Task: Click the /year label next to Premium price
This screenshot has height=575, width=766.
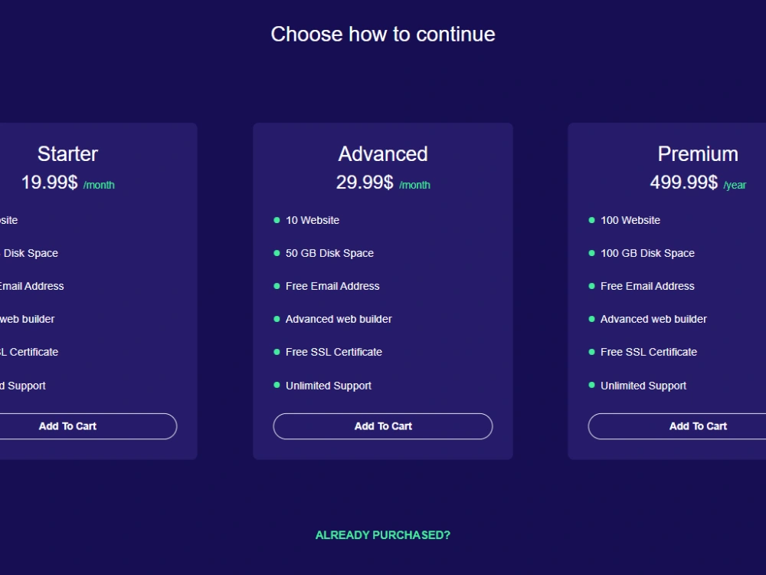Action: pos(733,185)
